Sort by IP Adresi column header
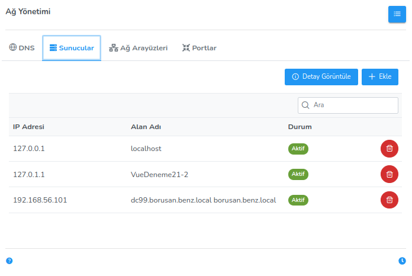Image resolution: width=412 pixels, height=276 pixels. tap(28, 127)
